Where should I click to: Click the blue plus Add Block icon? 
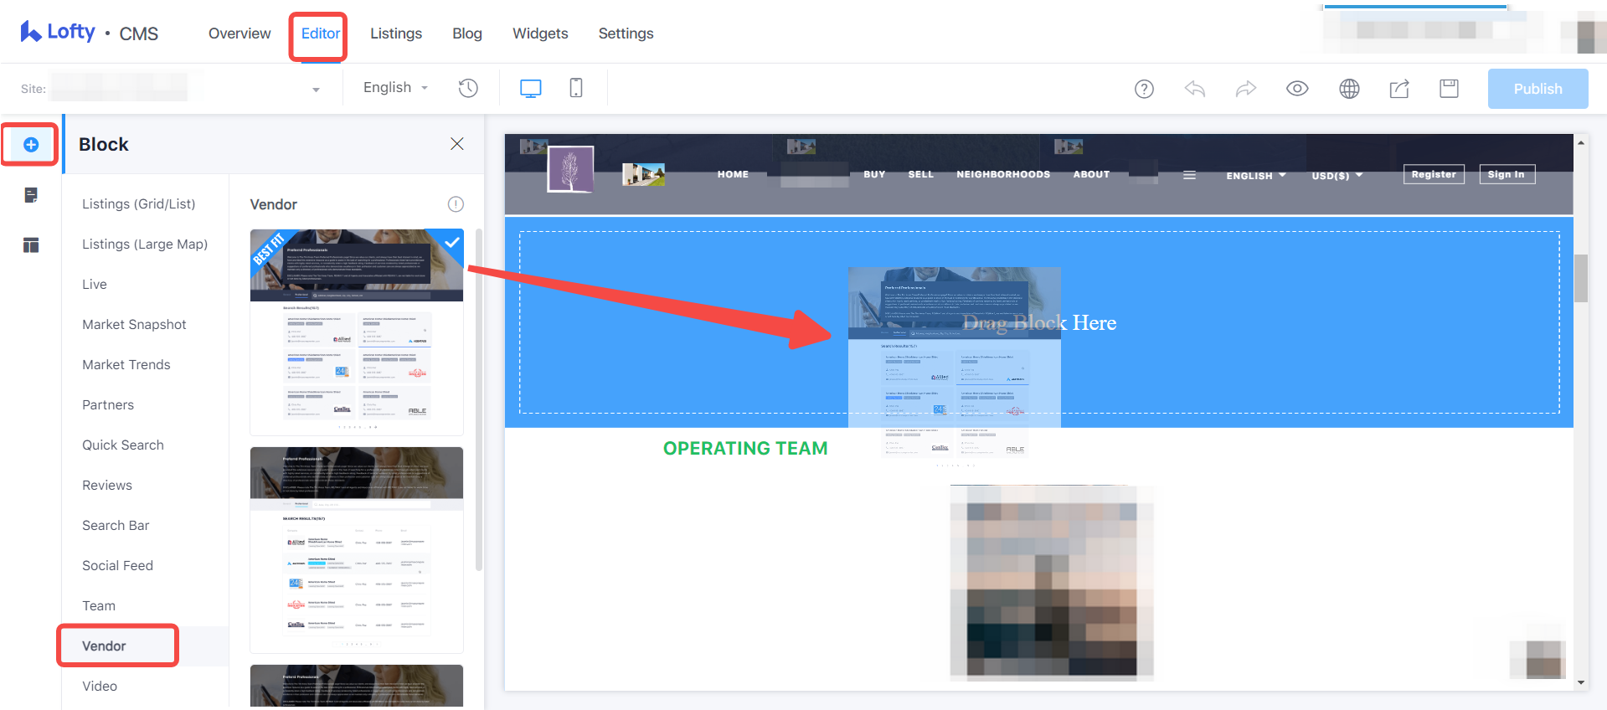click(31, 145)
